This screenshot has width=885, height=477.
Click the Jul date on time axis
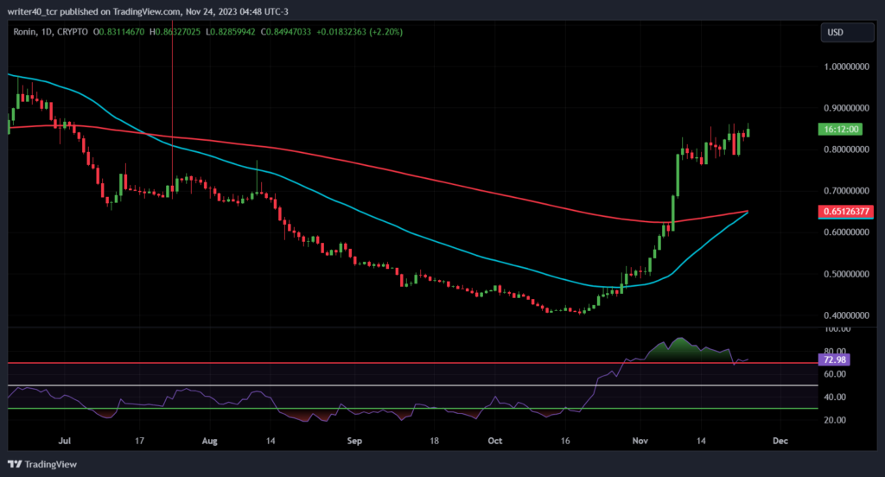point(64,441)
